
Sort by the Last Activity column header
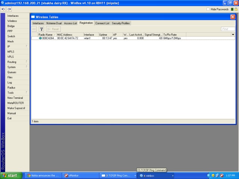pos(136,35)
